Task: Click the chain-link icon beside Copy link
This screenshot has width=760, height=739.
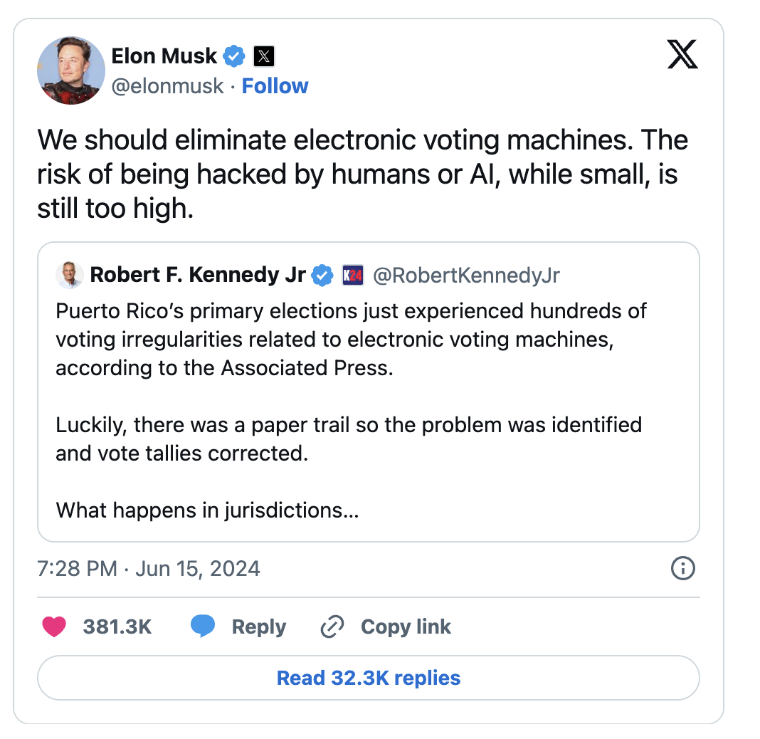Action: point(332,627)
